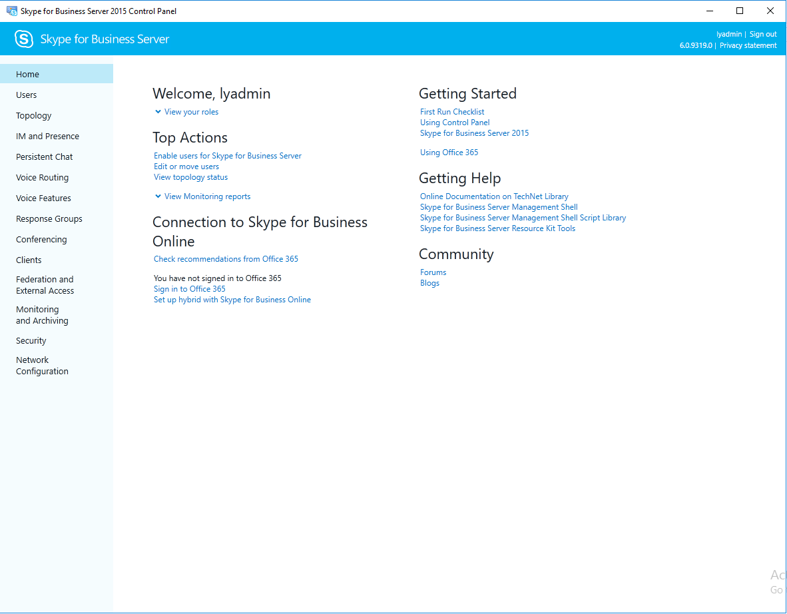Select IM and Presence
This screenshot has width=787, height=614.
(57, 136)
